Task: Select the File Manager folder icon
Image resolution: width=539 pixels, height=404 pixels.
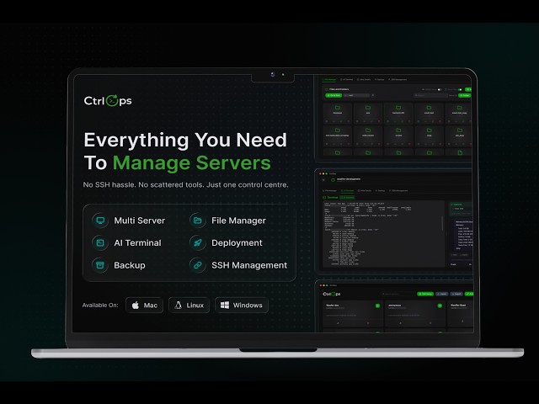Action: point(198,221)
